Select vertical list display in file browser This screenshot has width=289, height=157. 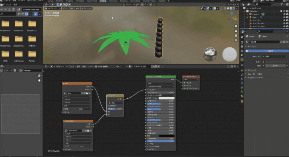pyautogui.click(x=19, y=14)
